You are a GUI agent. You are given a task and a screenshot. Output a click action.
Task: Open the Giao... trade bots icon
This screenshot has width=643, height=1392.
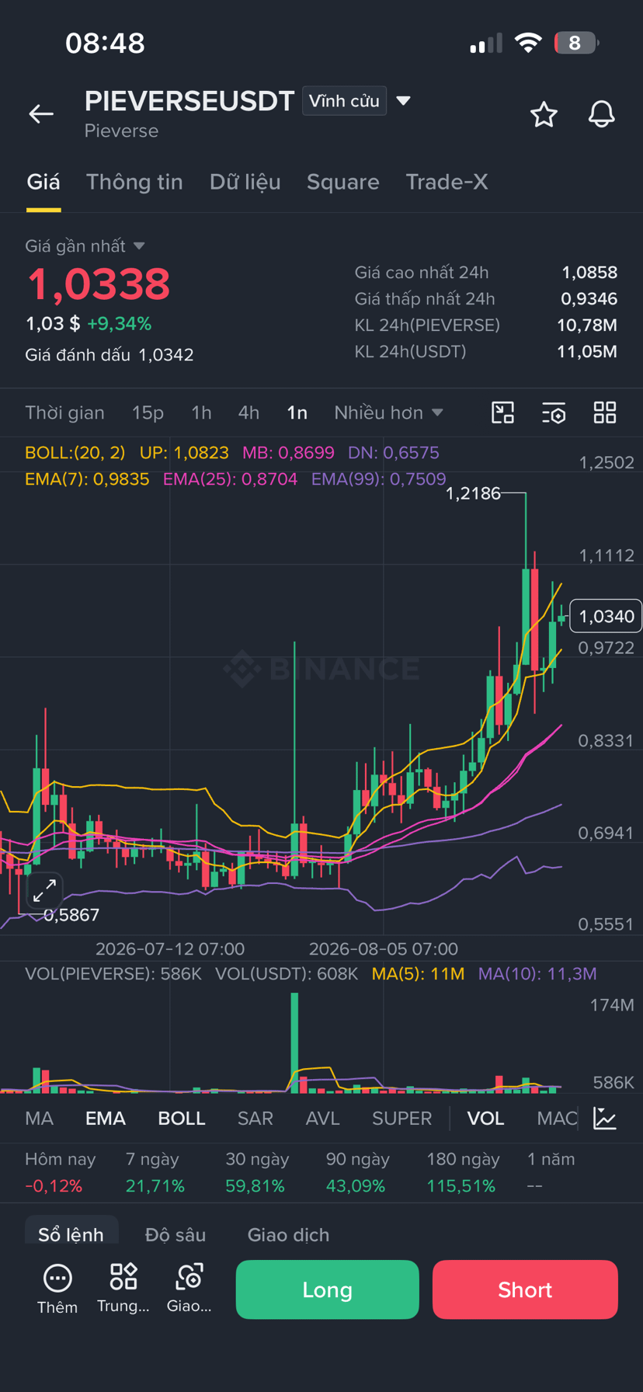tap(189, 1289)
